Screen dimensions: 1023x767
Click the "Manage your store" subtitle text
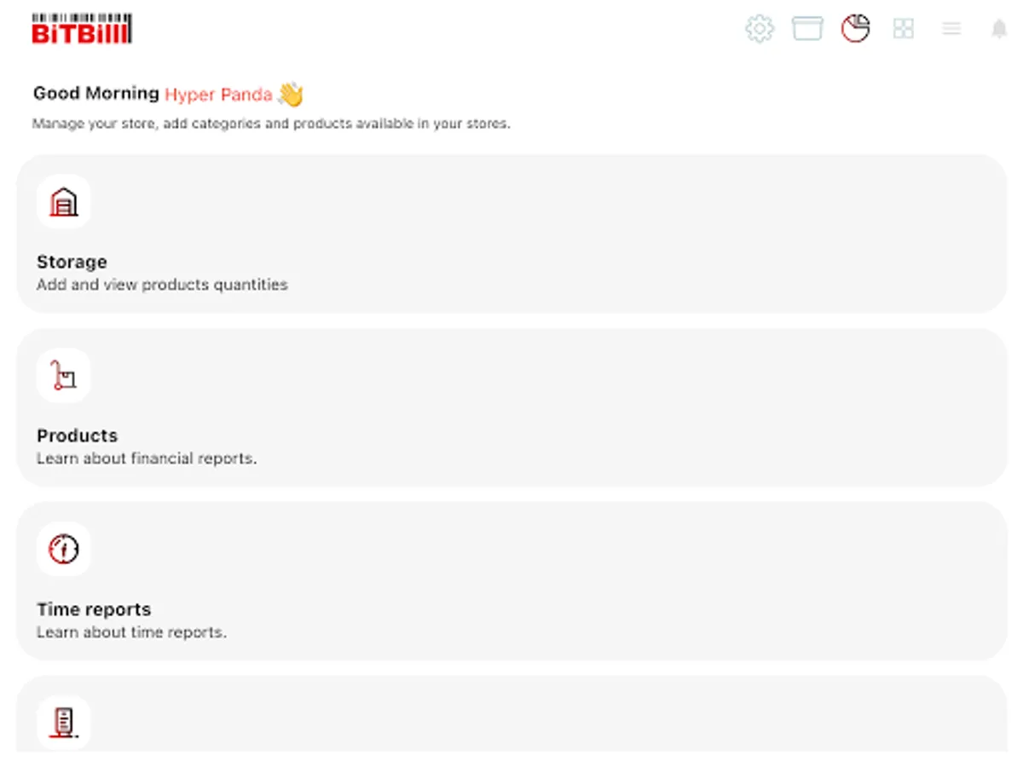(x=271, y=124)
